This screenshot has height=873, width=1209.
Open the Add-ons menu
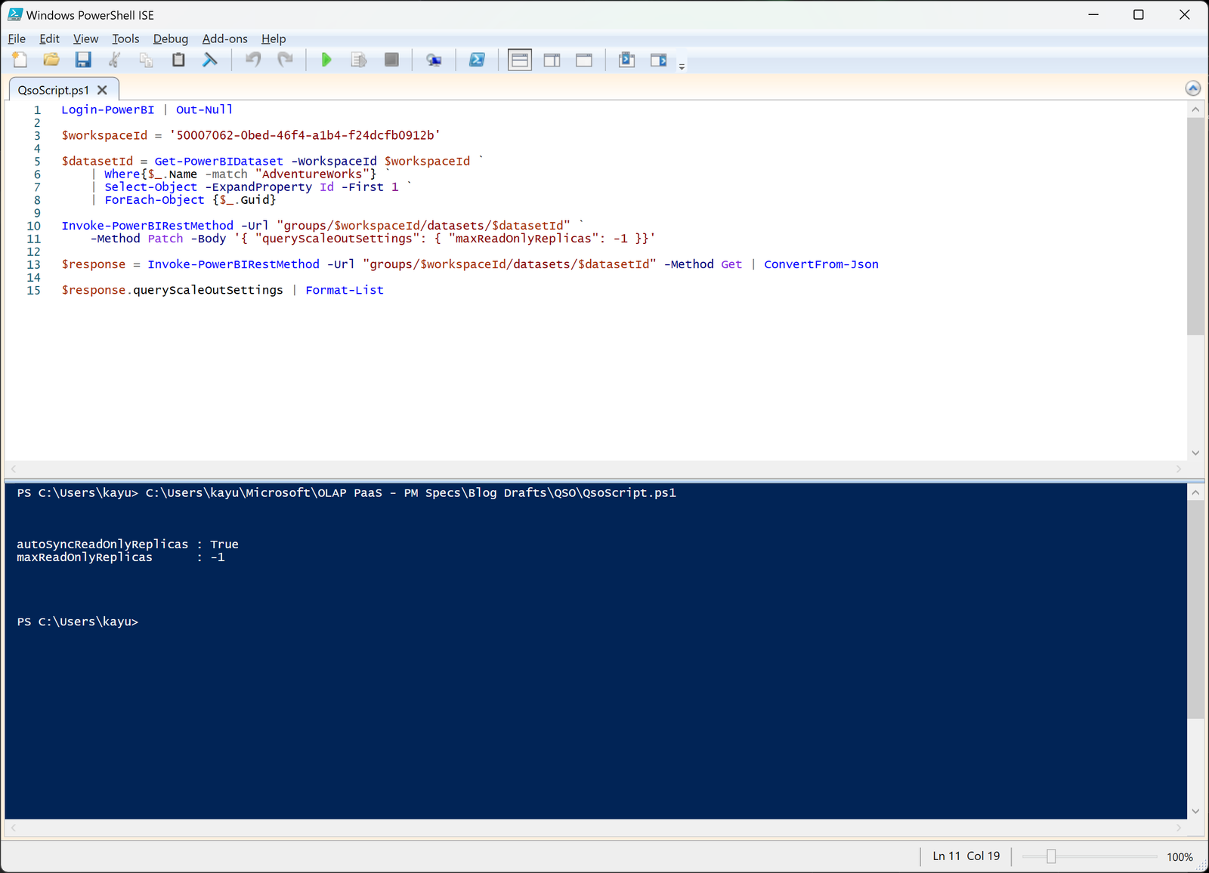224,39
